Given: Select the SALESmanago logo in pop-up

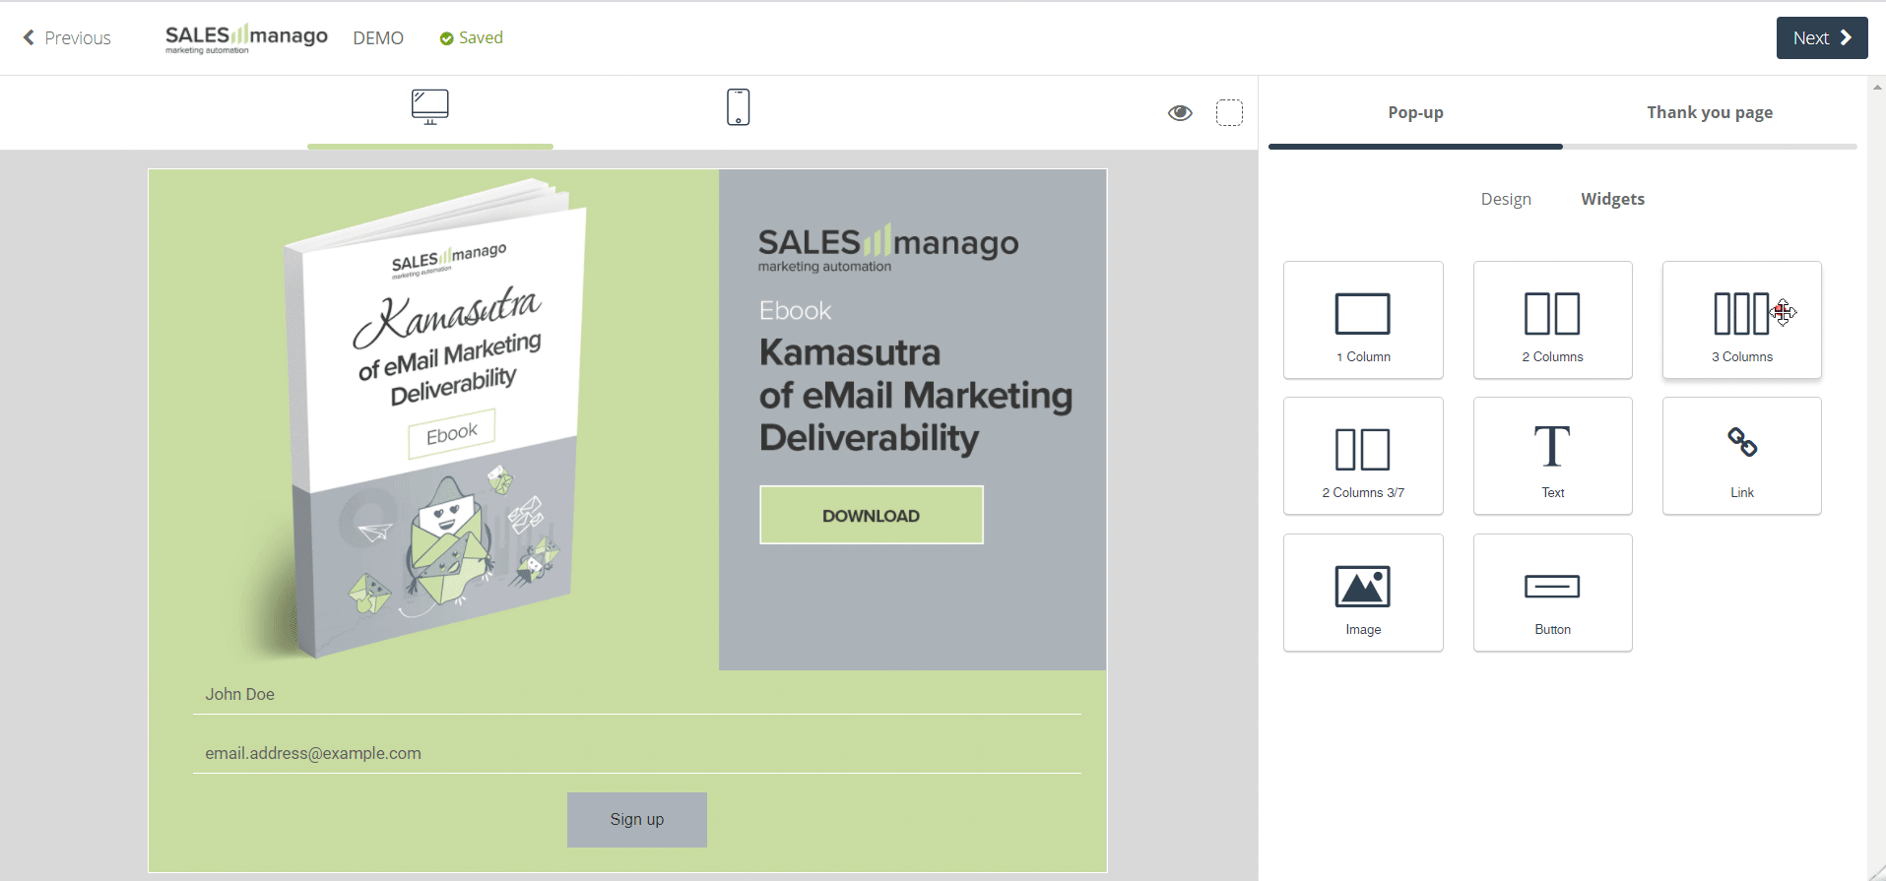Looking at the screenshot, I should [x=887, y=248].
